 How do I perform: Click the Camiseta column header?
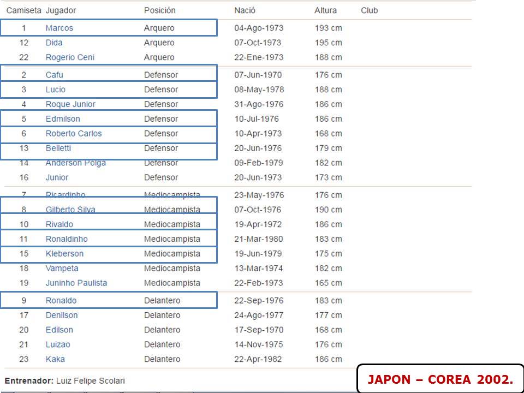pyautogui.click(x=23, y=10)
